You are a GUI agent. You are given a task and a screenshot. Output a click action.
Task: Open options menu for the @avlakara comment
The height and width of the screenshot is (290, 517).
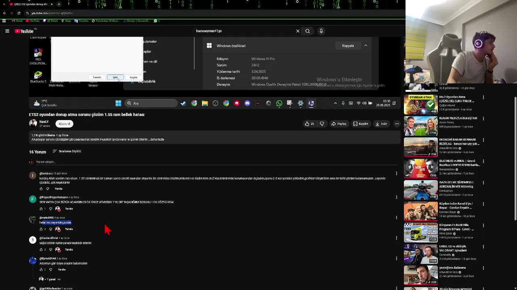point(396,173)
